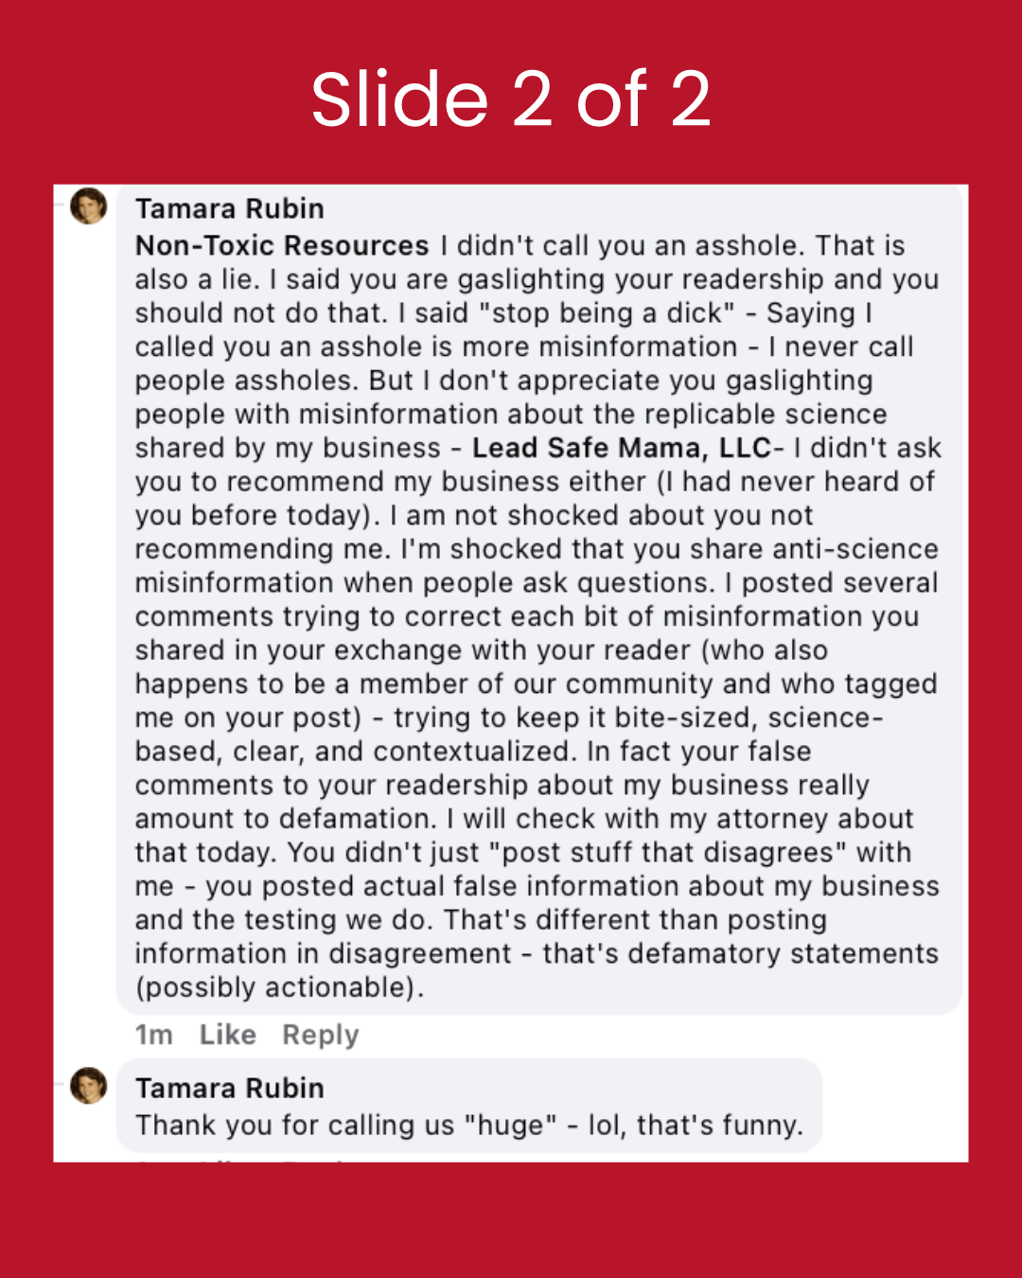Click the "Slide 2 of 2" heading
Screen dimensions: 1022x1278
tap(511, 98)
